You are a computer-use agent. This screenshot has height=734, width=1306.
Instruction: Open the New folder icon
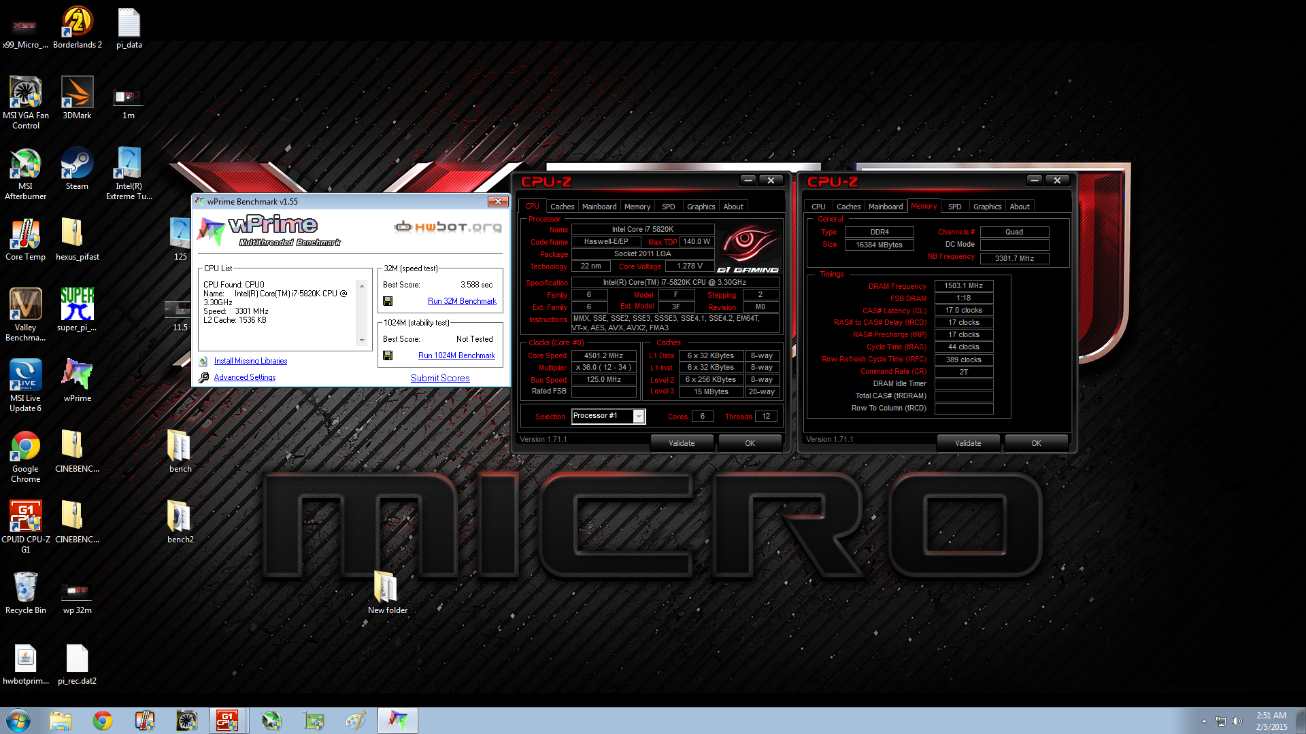pyautogui.click(x=387, y=593)
